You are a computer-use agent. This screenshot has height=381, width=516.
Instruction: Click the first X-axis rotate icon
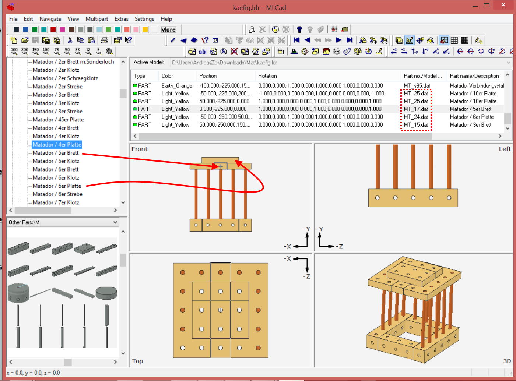pyautogui.click(x=460, y=51)
